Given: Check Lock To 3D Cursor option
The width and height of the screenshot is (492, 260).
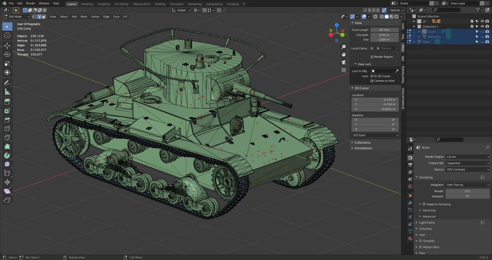Looking at the screenshot, I should point(372,76).
